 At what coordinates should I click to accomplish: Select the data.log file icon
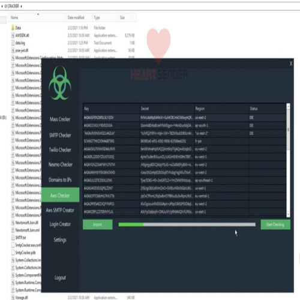pyautogui.click(x=13, y=43)
